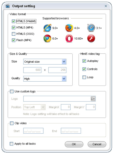Enable the HTML5 (OGG) format
This screenshot has height=154, width=114.
click(x=13, y=34)
